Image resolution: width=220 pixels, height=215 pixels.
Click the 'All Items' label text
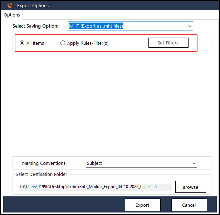(35, 43)
